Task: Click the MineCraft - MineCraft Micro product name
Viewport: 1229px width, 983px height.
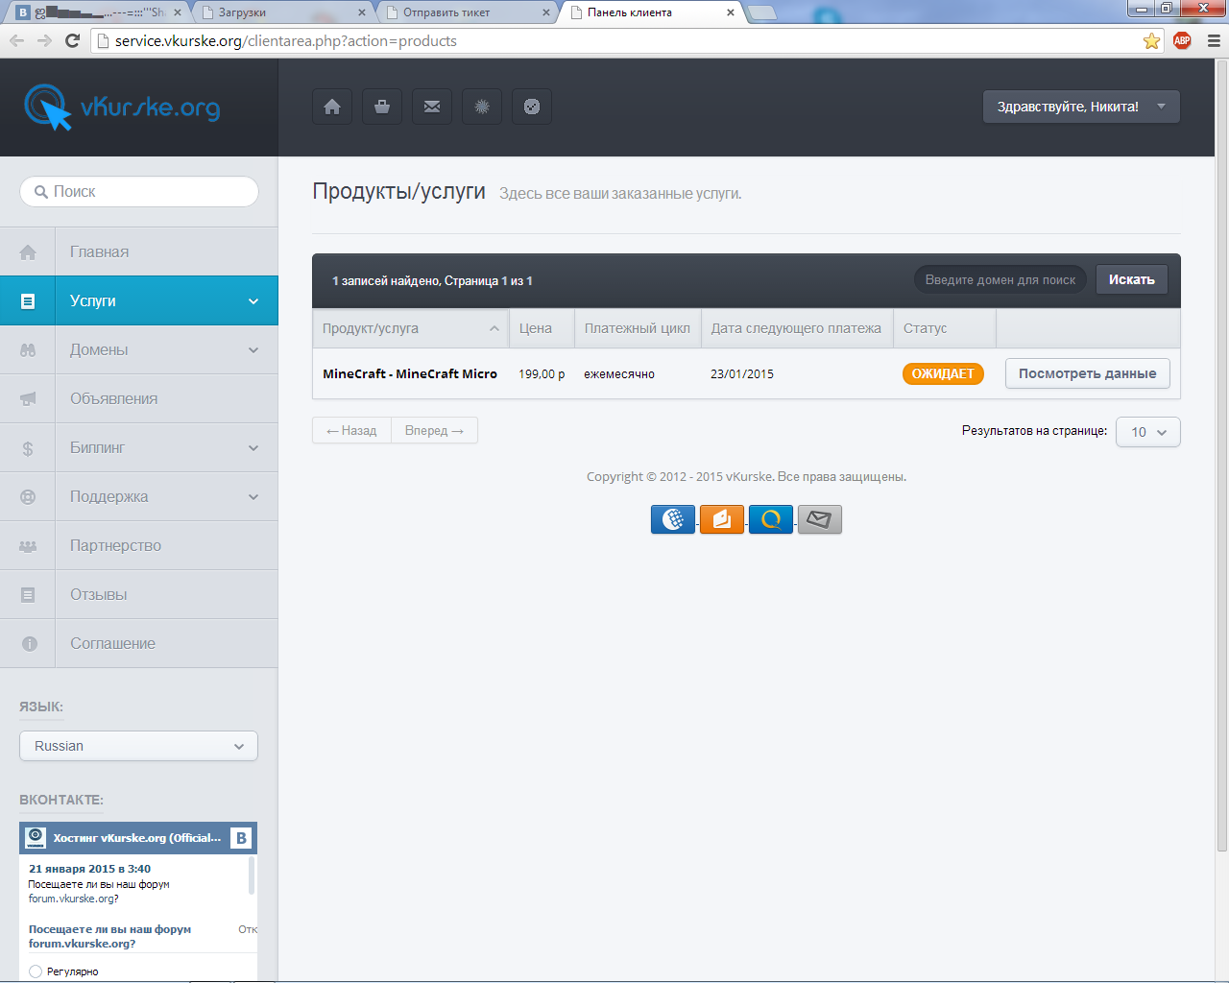Action: click(410, 373)
